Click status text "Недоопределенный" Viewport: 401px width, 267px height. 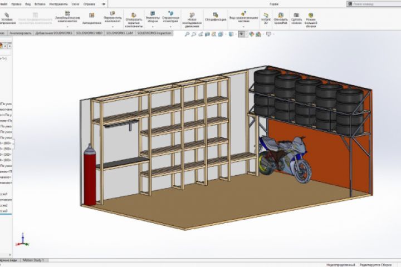[x=341, y=265]
